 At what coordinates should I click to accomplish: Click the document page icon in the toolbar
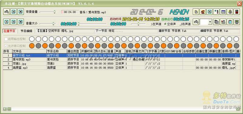pos(196,12)
